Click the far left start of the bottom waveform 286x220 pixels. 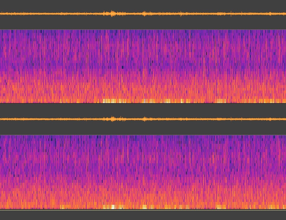pos(1,119)
